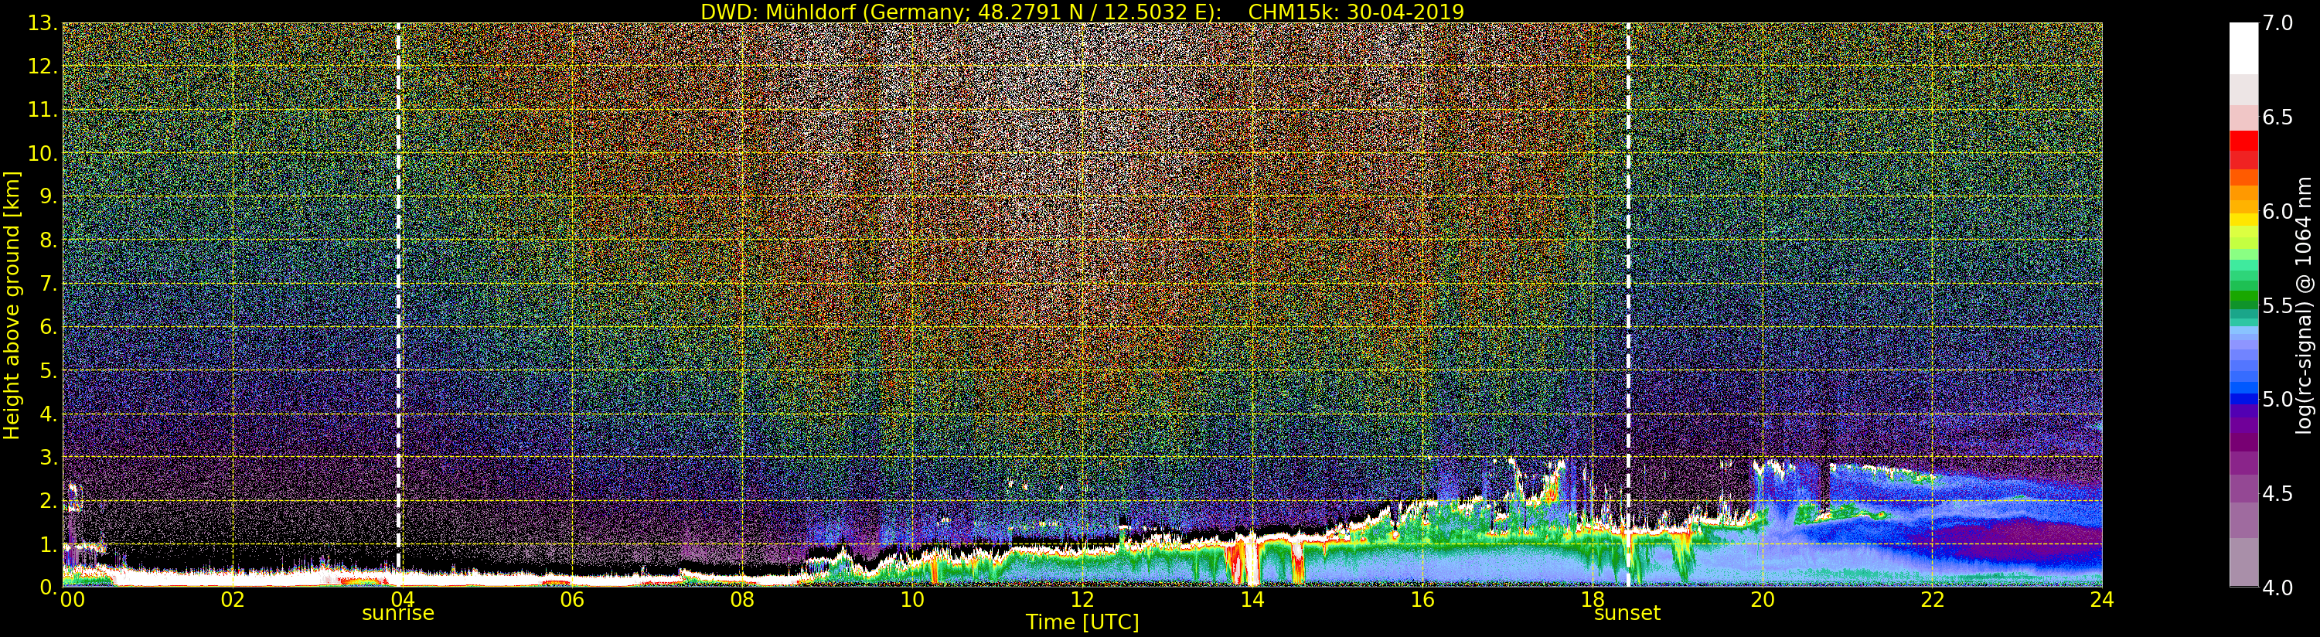Click the colorbar tick value 4.0
Image resolution: width=2320 pixels, height=637 pixels.
point(2278,588)
